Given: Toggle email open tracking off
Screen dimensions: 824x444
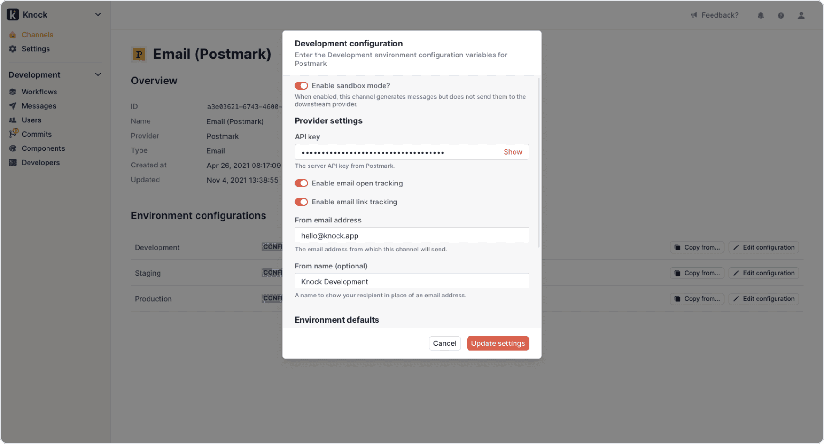Looking at the screenshot, I should pyautogui.click(x=301, y=184).
